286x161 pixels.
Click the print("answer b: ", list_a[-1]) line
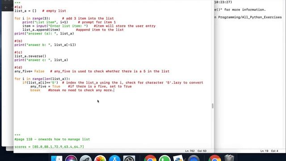coord(45,45)
